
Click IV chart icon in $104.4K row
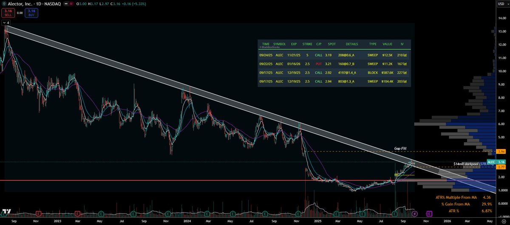[x=405, y=81]
